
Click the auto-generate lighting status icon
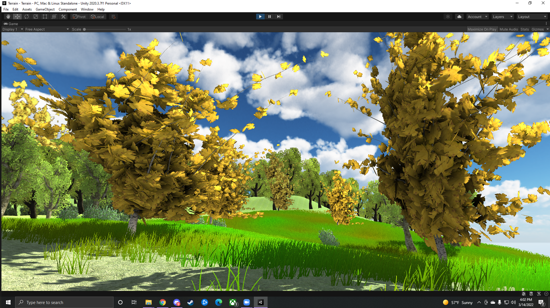(539, 294)
